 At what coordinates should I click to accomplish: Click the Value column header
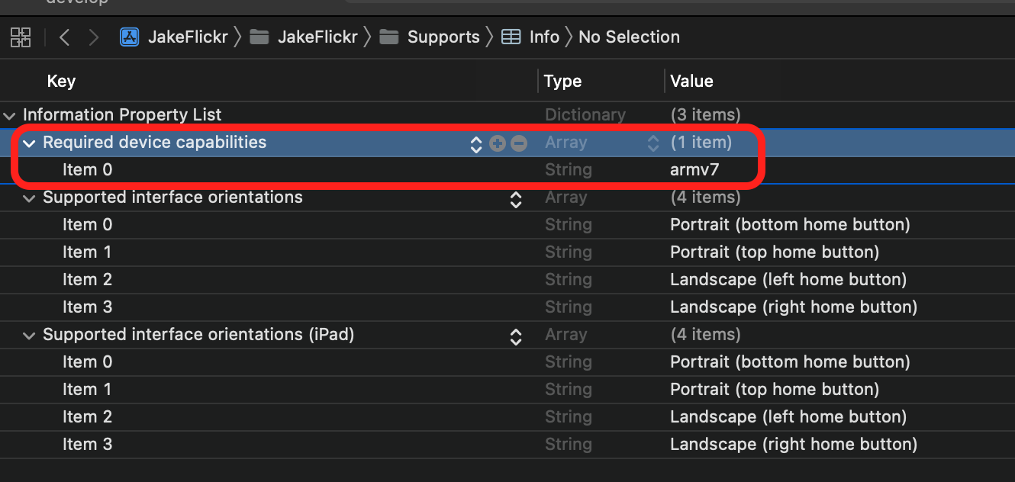691,81
